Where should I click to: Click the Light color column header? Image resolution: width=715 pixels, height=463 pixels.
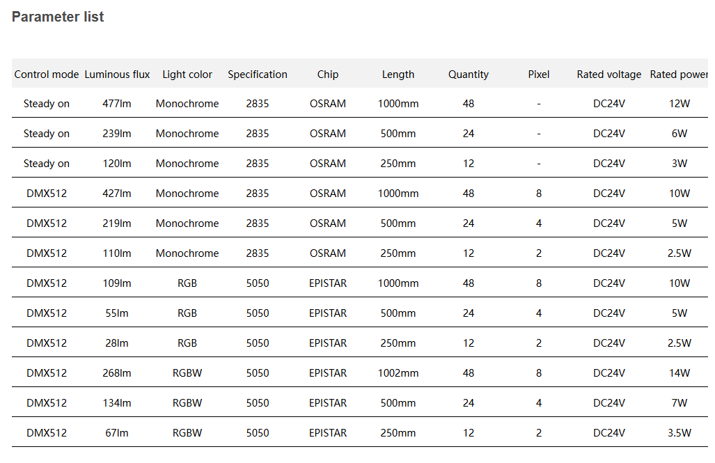pos(187,74)
